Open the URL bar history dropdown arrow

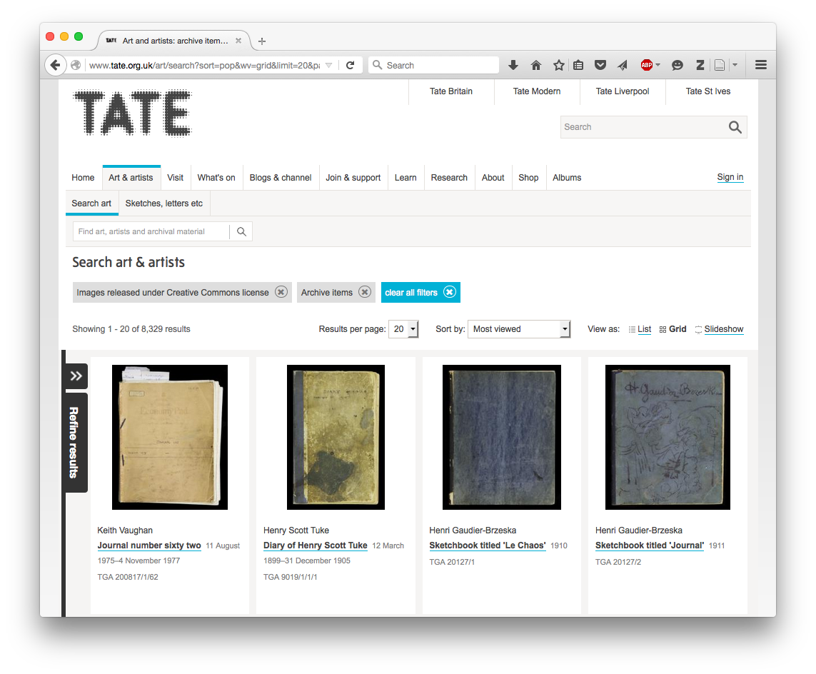[328, 65]
